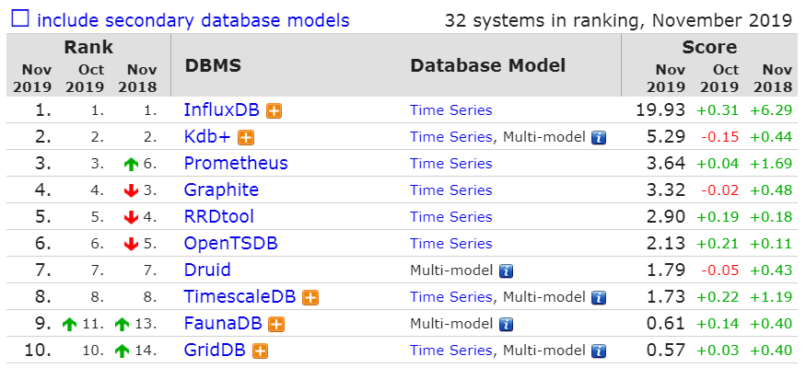Click the info icon in the GridDB row
Image resolution: width=806 pixels, height=368 pixels.
pyautogui.click(x=599, y=351)
